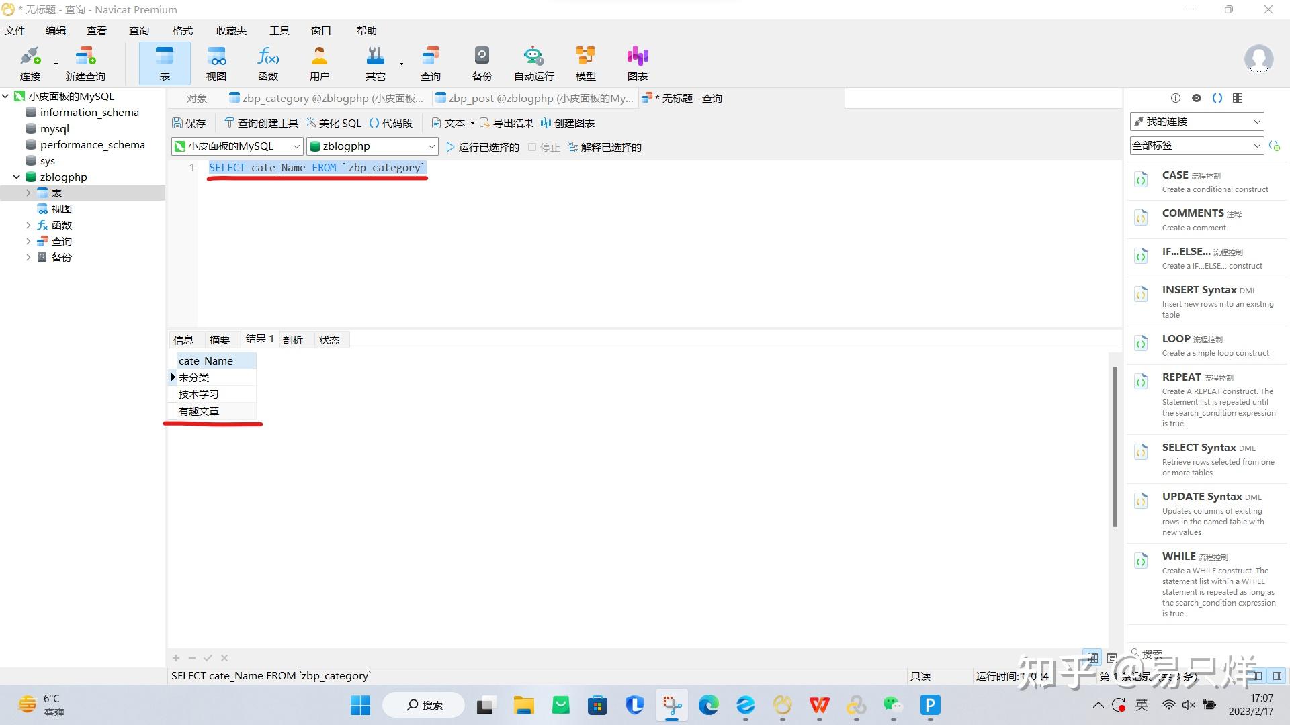Open the 全部标签 dropdown

(x=1197, y=146)
